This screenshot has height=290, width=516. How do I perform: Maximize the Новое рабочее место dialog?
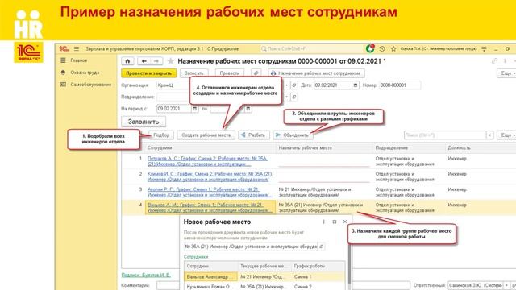(335, 222)
